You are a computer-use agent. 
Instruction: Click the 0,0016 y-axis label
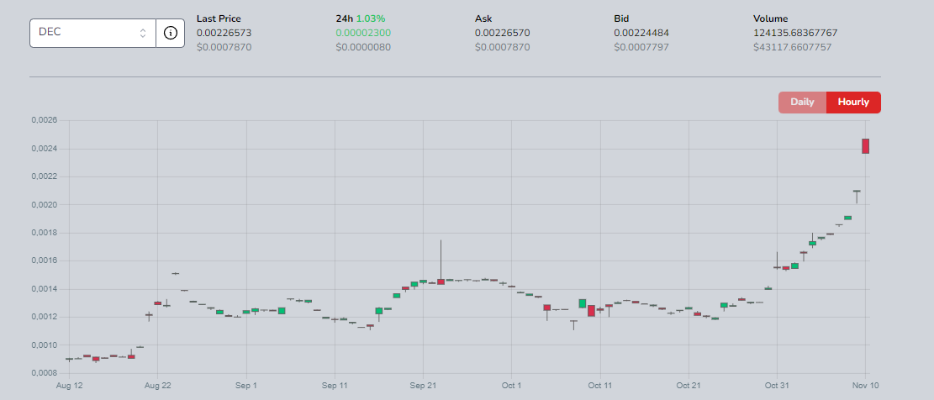click(x=44, y=261)
